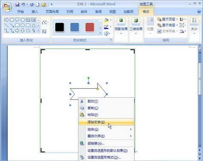The image size is (203, 161).
Task: Choose 复制(C) from context menu
Action: coord(106,108)
